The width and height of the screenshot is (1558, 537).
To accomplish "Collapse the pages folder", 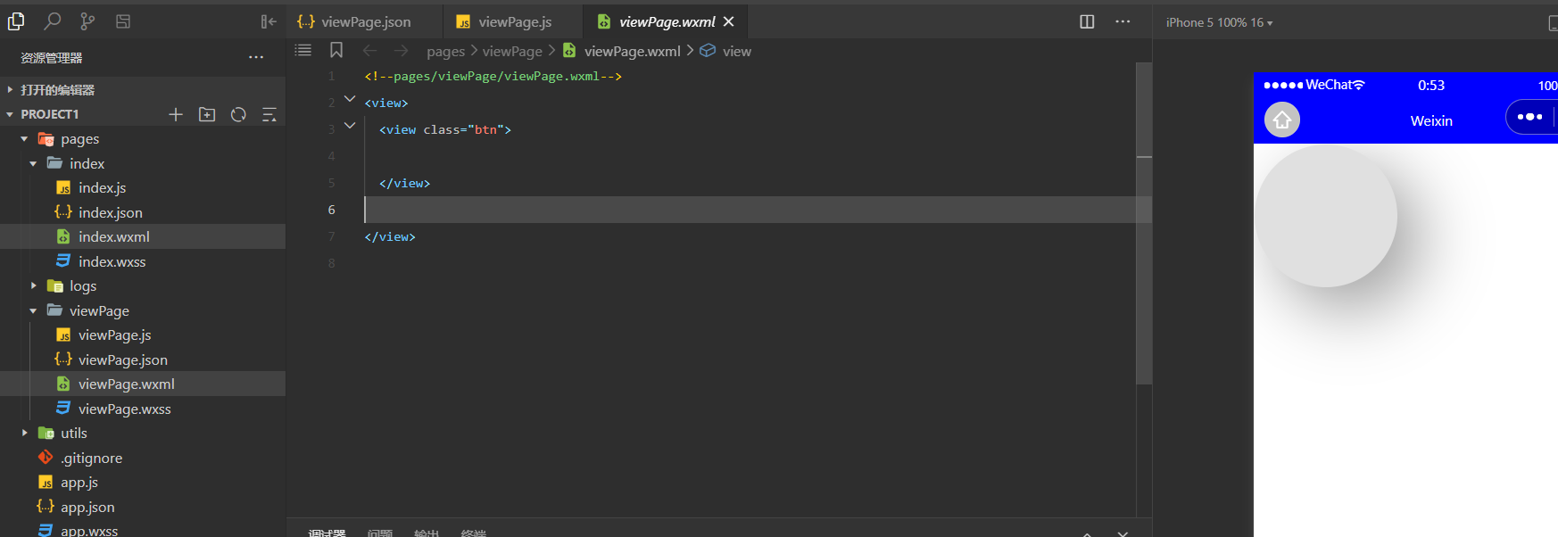I will click(24, 139).
